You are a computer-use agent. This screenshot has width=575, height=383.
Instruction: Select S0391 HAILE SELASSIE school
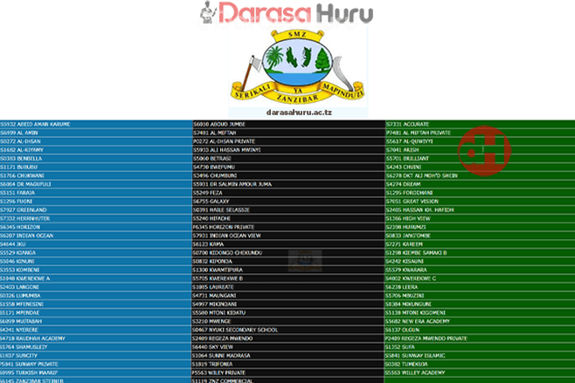click(221, 210)
